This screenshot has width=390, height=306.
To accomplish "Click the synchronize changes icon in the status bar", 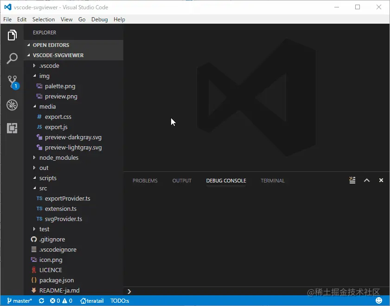I will coord(42,301).
